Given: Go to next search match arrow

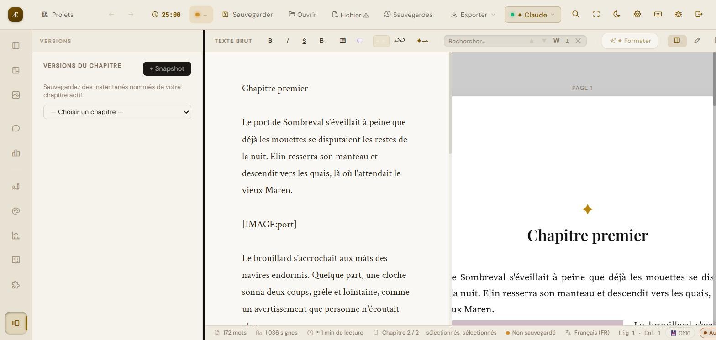Looking at the screenshot, I should [x=544, y=41].
